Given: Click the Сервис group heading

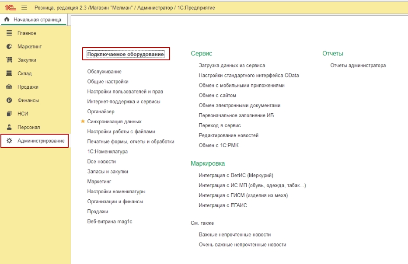Looking at the screenshot, I should [x=202, y=53].
